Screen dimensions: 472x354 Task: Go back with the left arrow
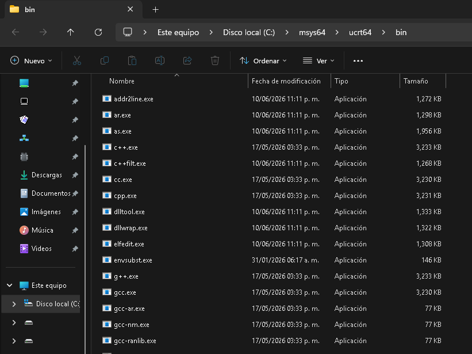point(16,32)
